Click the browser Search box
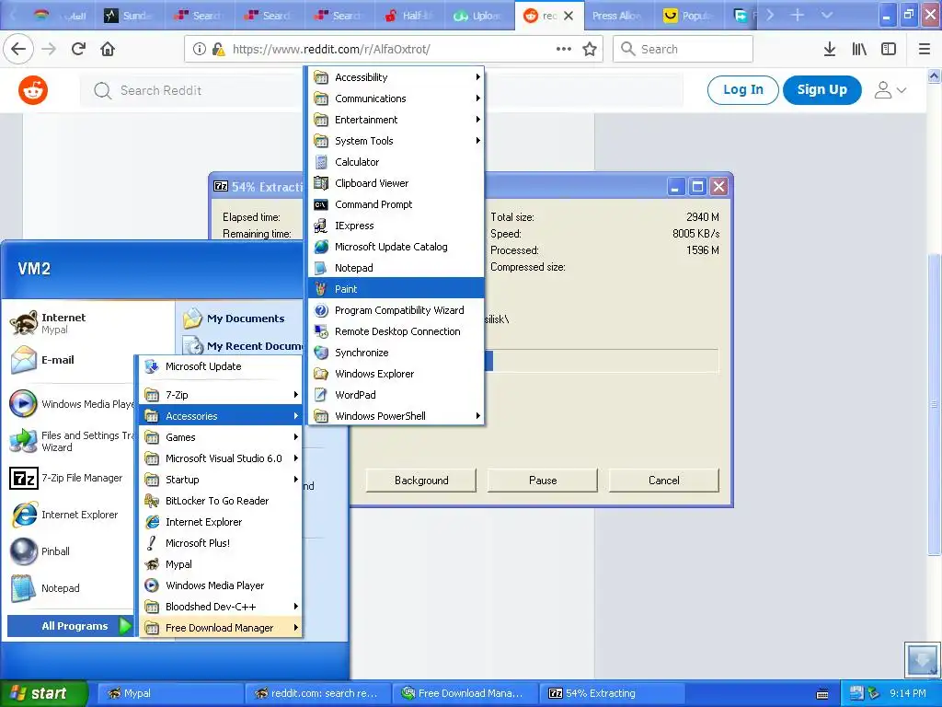The image size is (942, 707). pyautogui.click(x=684, y=49)
